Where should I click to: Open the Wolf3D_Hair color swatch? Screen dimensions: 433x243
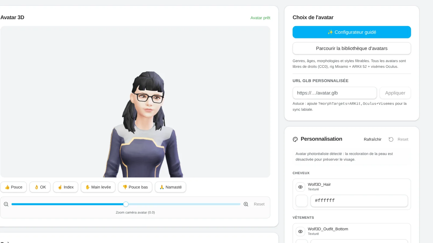(302, 201)
